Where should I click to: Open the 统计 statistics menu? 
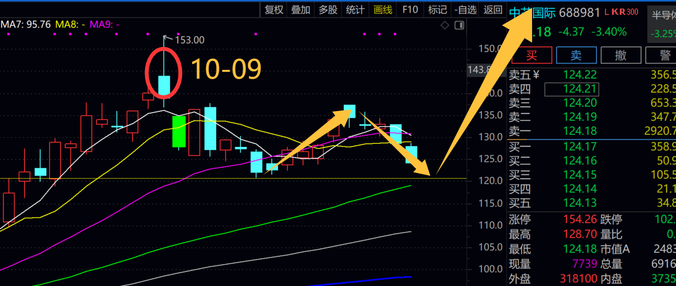355,9
